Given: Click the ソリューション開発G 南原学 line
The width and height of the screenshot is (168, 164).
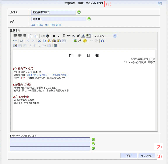Looking at the screenshot, I should click(140, 62).
